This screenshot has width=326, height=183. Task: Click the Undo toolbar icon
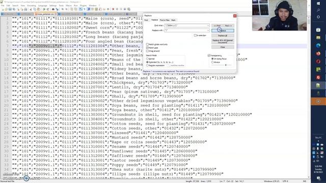coord(44,9)
